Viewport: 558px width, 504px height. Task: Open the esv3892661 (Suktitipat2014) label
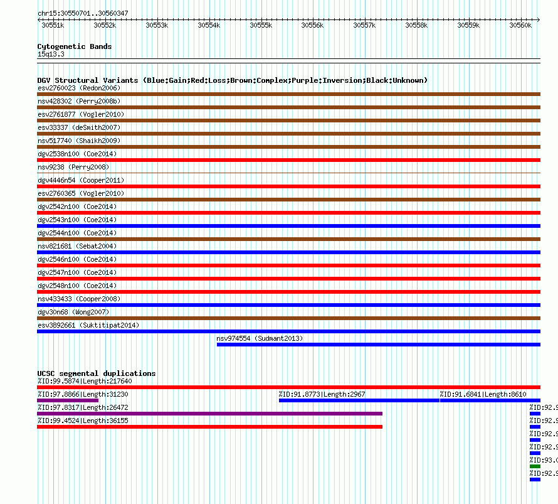[x=88, y=325]
